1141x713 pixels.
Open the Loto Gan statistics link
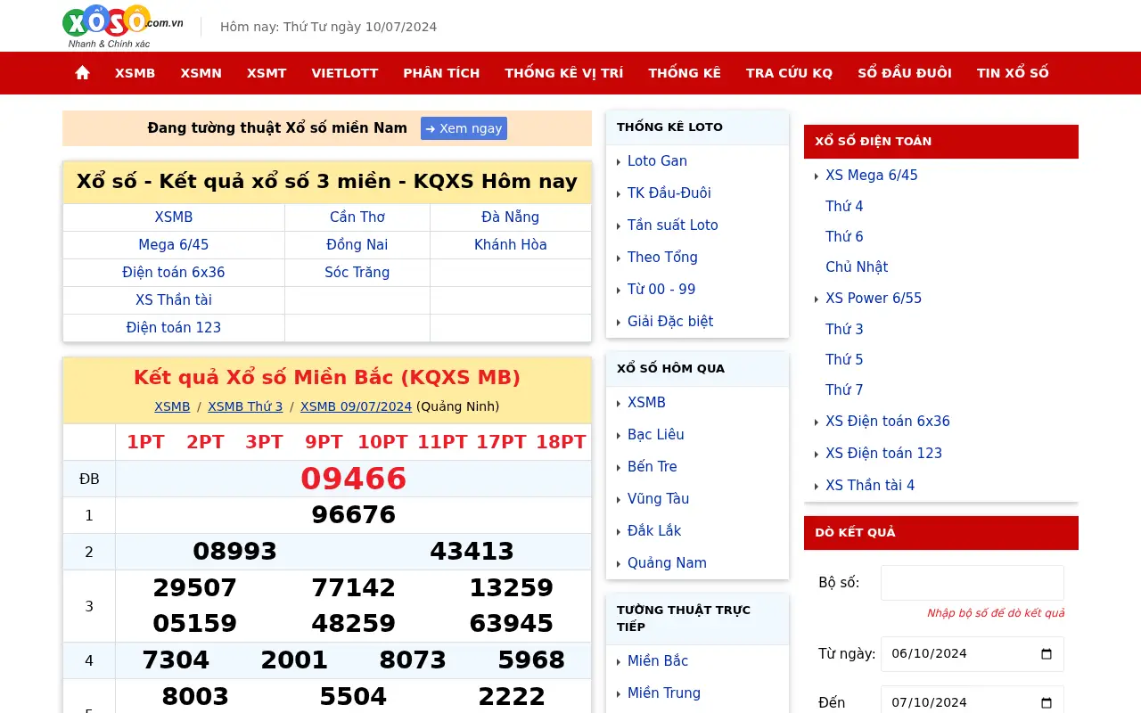657,161
